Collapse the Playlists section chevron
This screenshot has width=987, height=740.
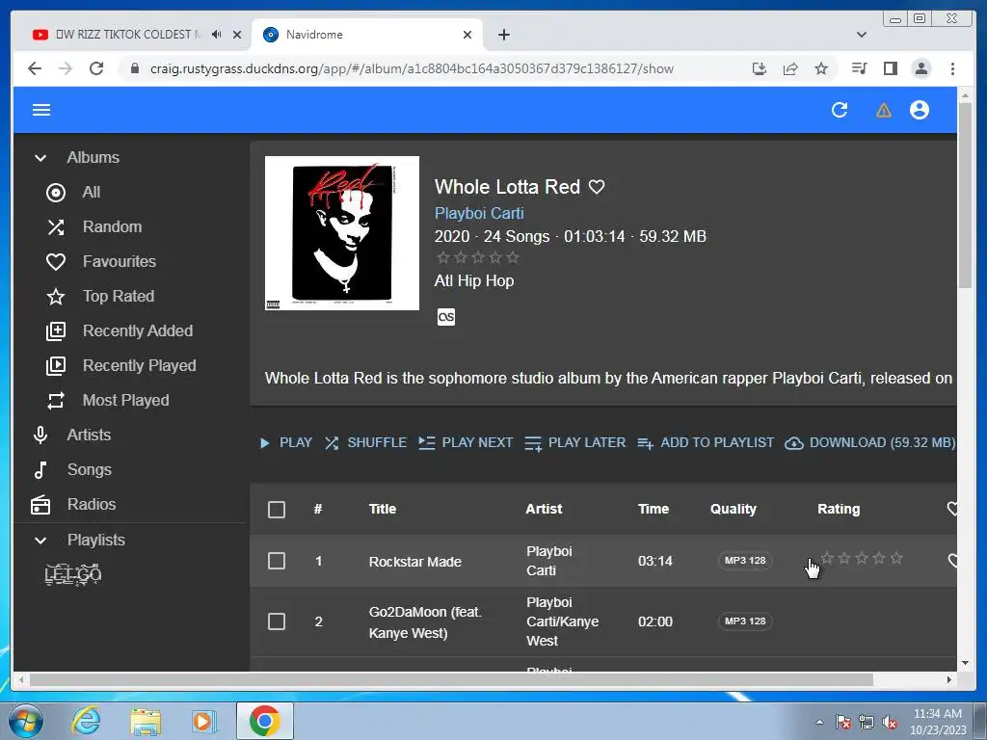tap(40, 541)
